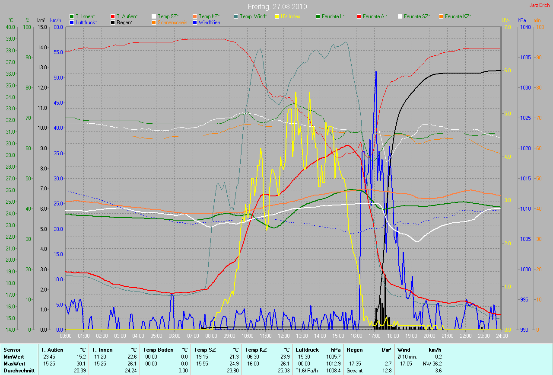Click the green Feuchte I. legend swatch
The image size is (553, 375).
[318, 16]
